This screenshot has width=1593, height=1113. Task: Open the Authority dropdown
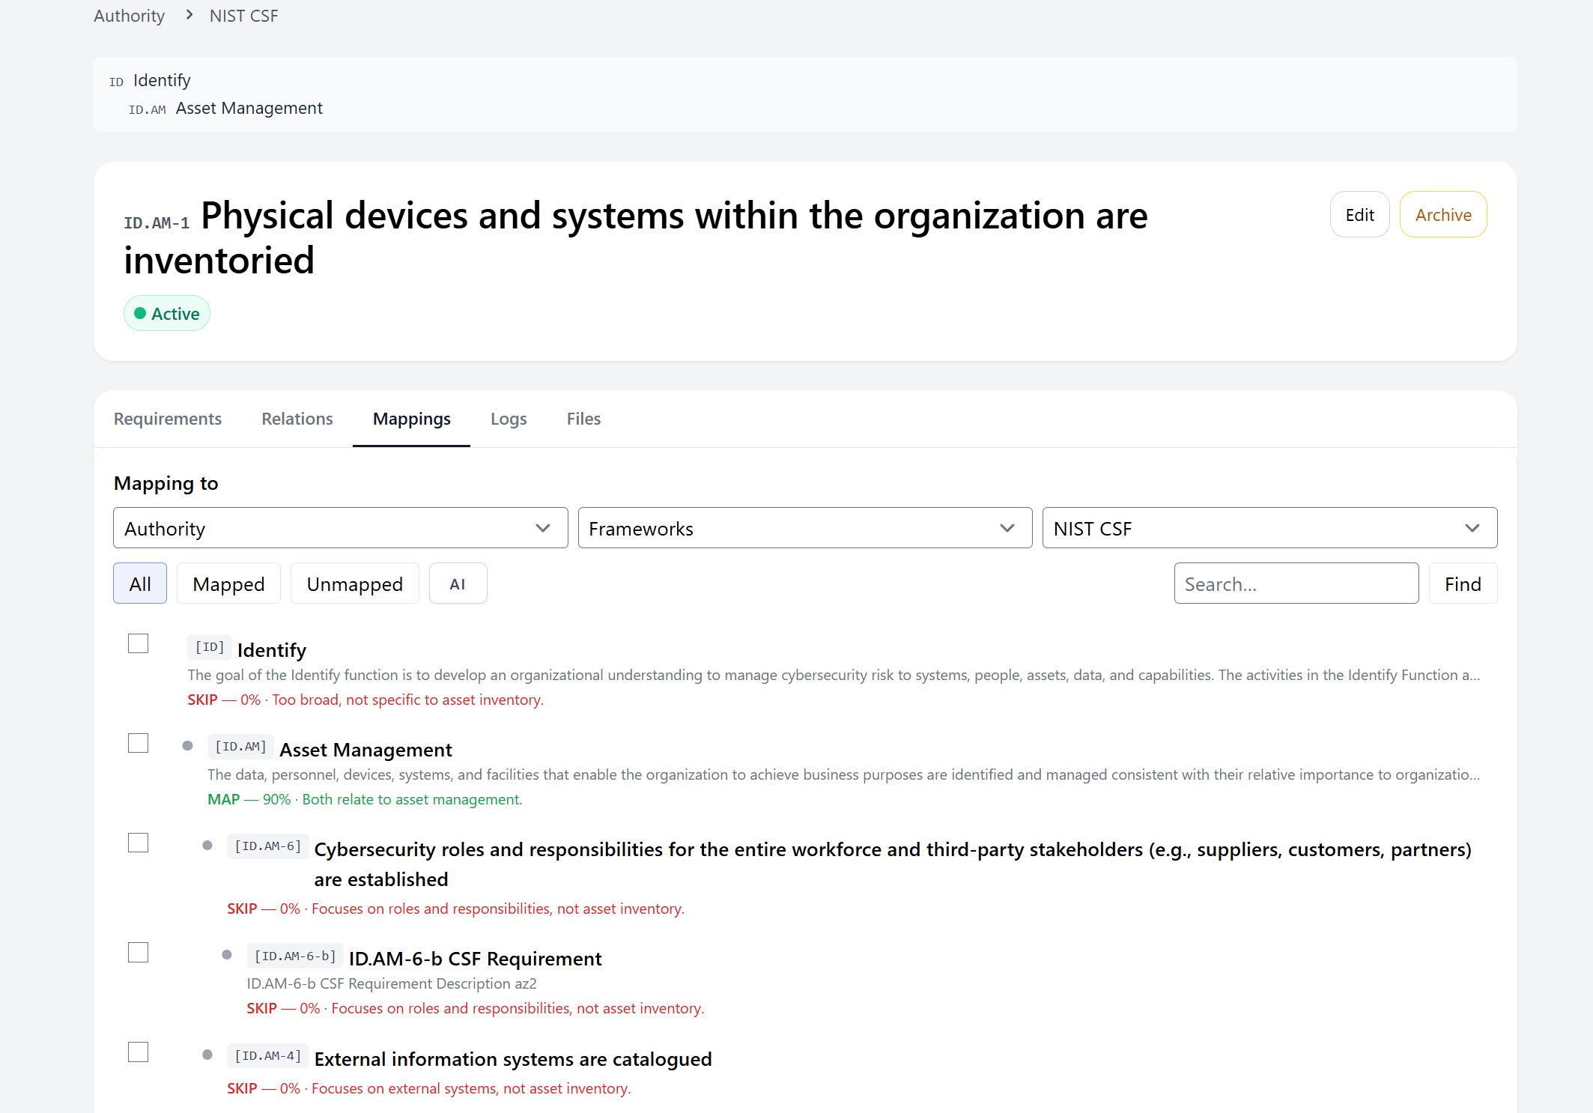pos(340,529)
